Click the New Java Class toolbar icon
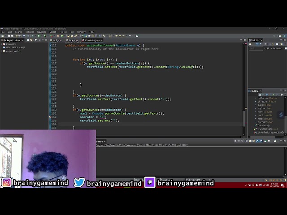This screenshot has width=287, height=215. (62, 36)
